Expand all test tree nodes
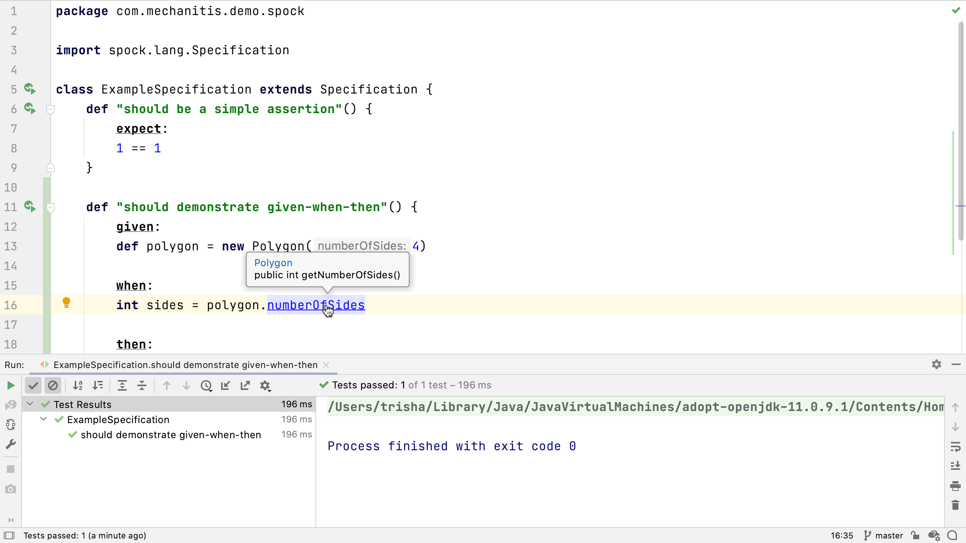The width and height of the screenshot is (966, 543). [x=122, y=385]
